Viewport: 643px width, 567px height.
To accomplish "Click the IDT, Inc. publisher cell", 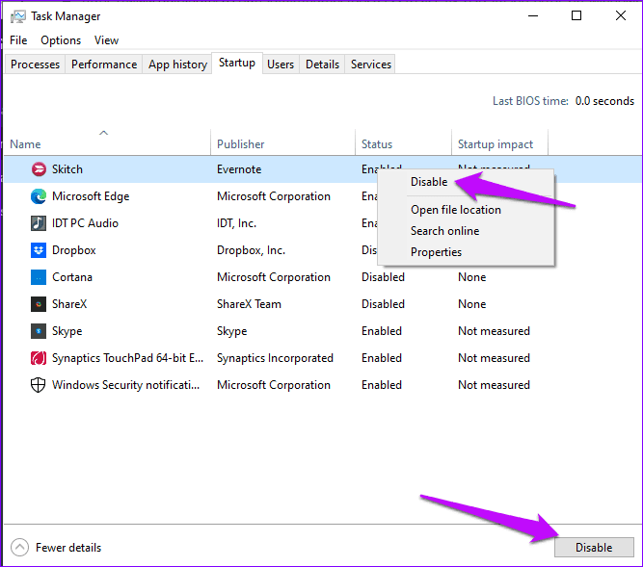I will click(x=236, y=223).
